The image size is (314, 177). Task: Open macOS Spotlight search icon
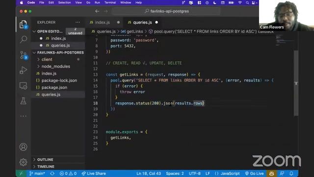coord(247,2)
